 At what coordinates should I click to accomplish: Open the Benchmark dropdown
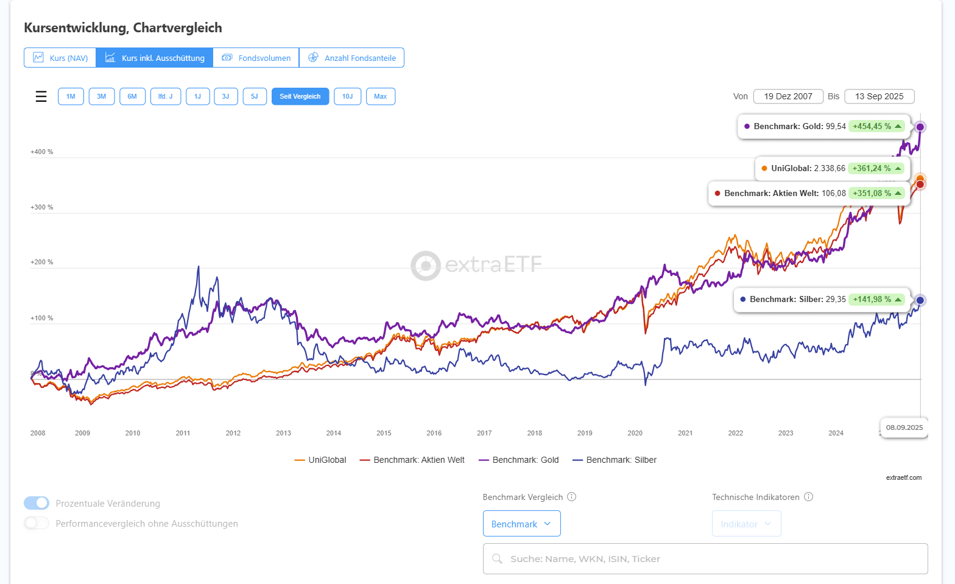coord(521,524)
